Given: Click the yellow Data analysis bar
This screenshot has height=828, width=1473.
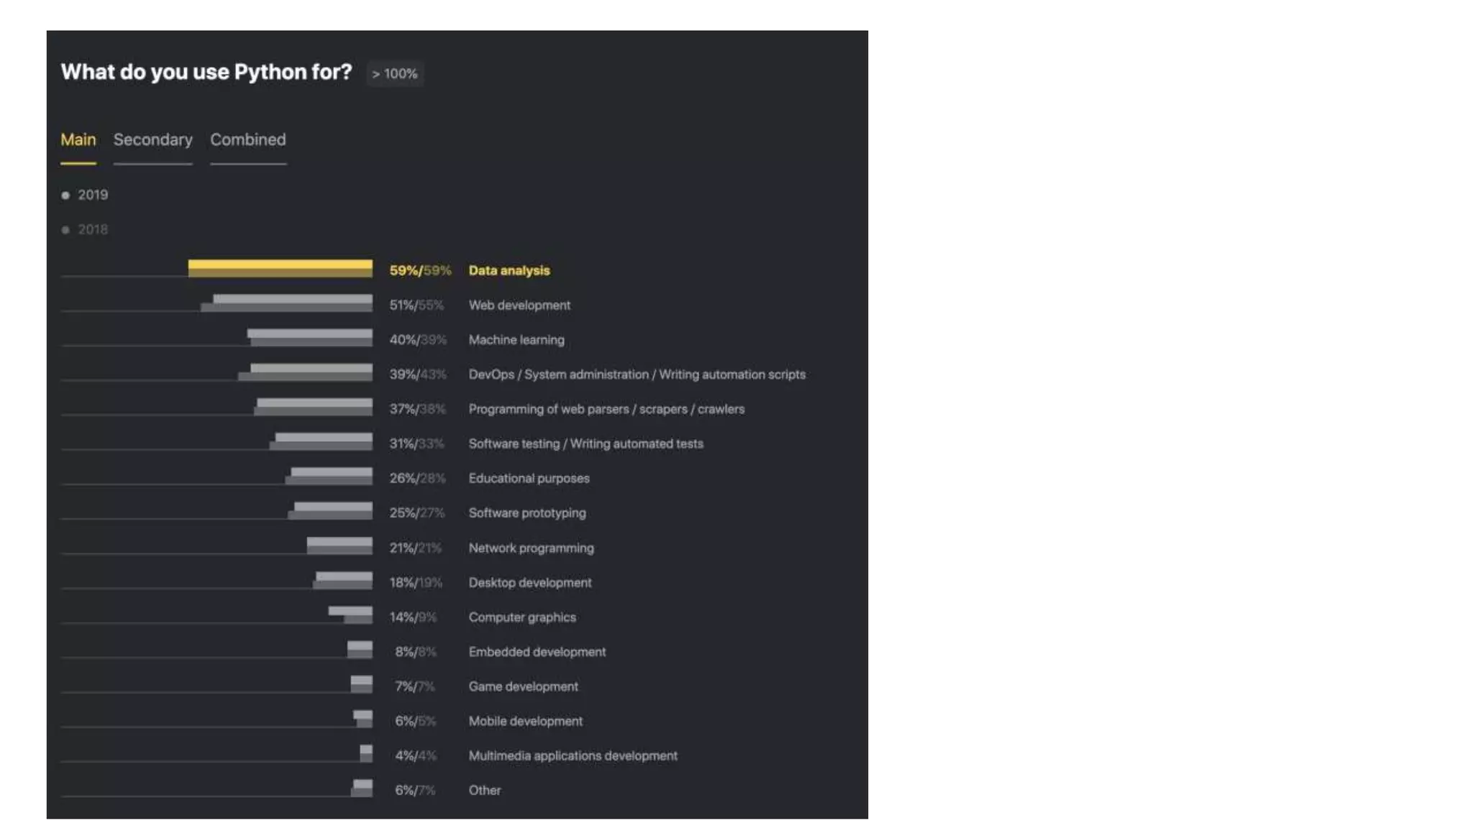Looking at the screenshot, I should (x=281, y=269).
